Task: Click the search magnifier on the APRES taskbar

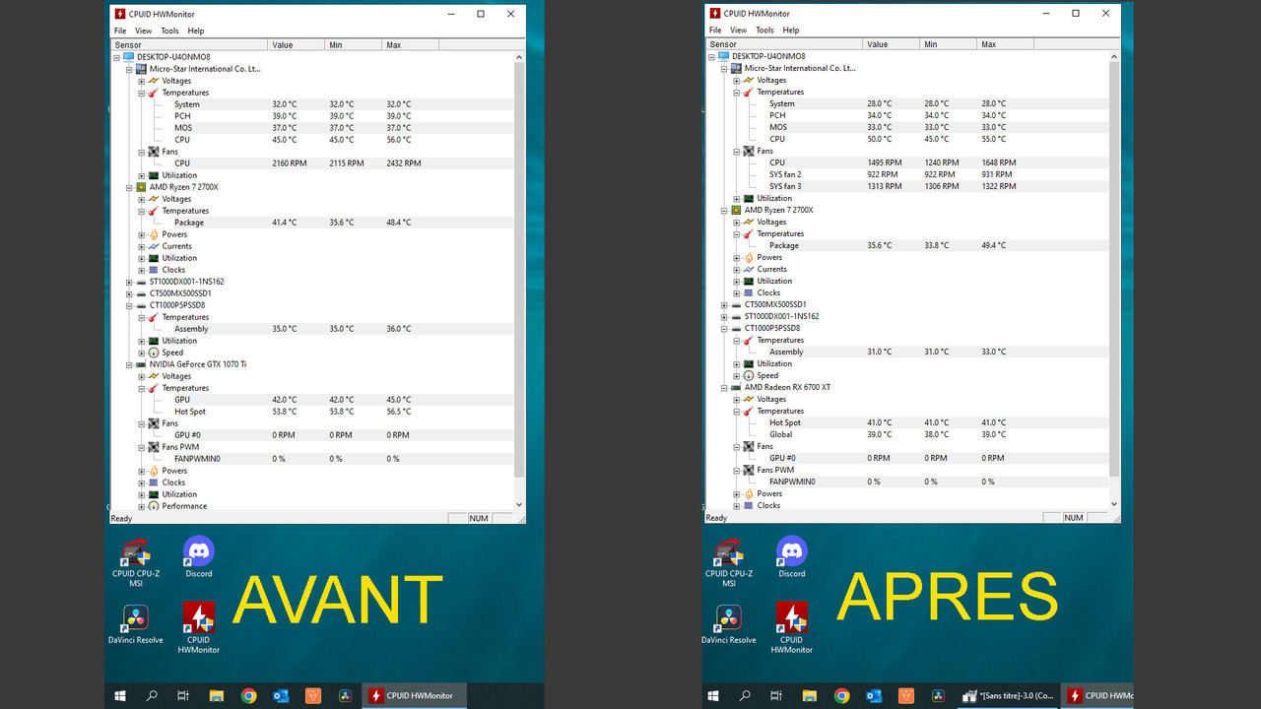Action: (745, 696)
